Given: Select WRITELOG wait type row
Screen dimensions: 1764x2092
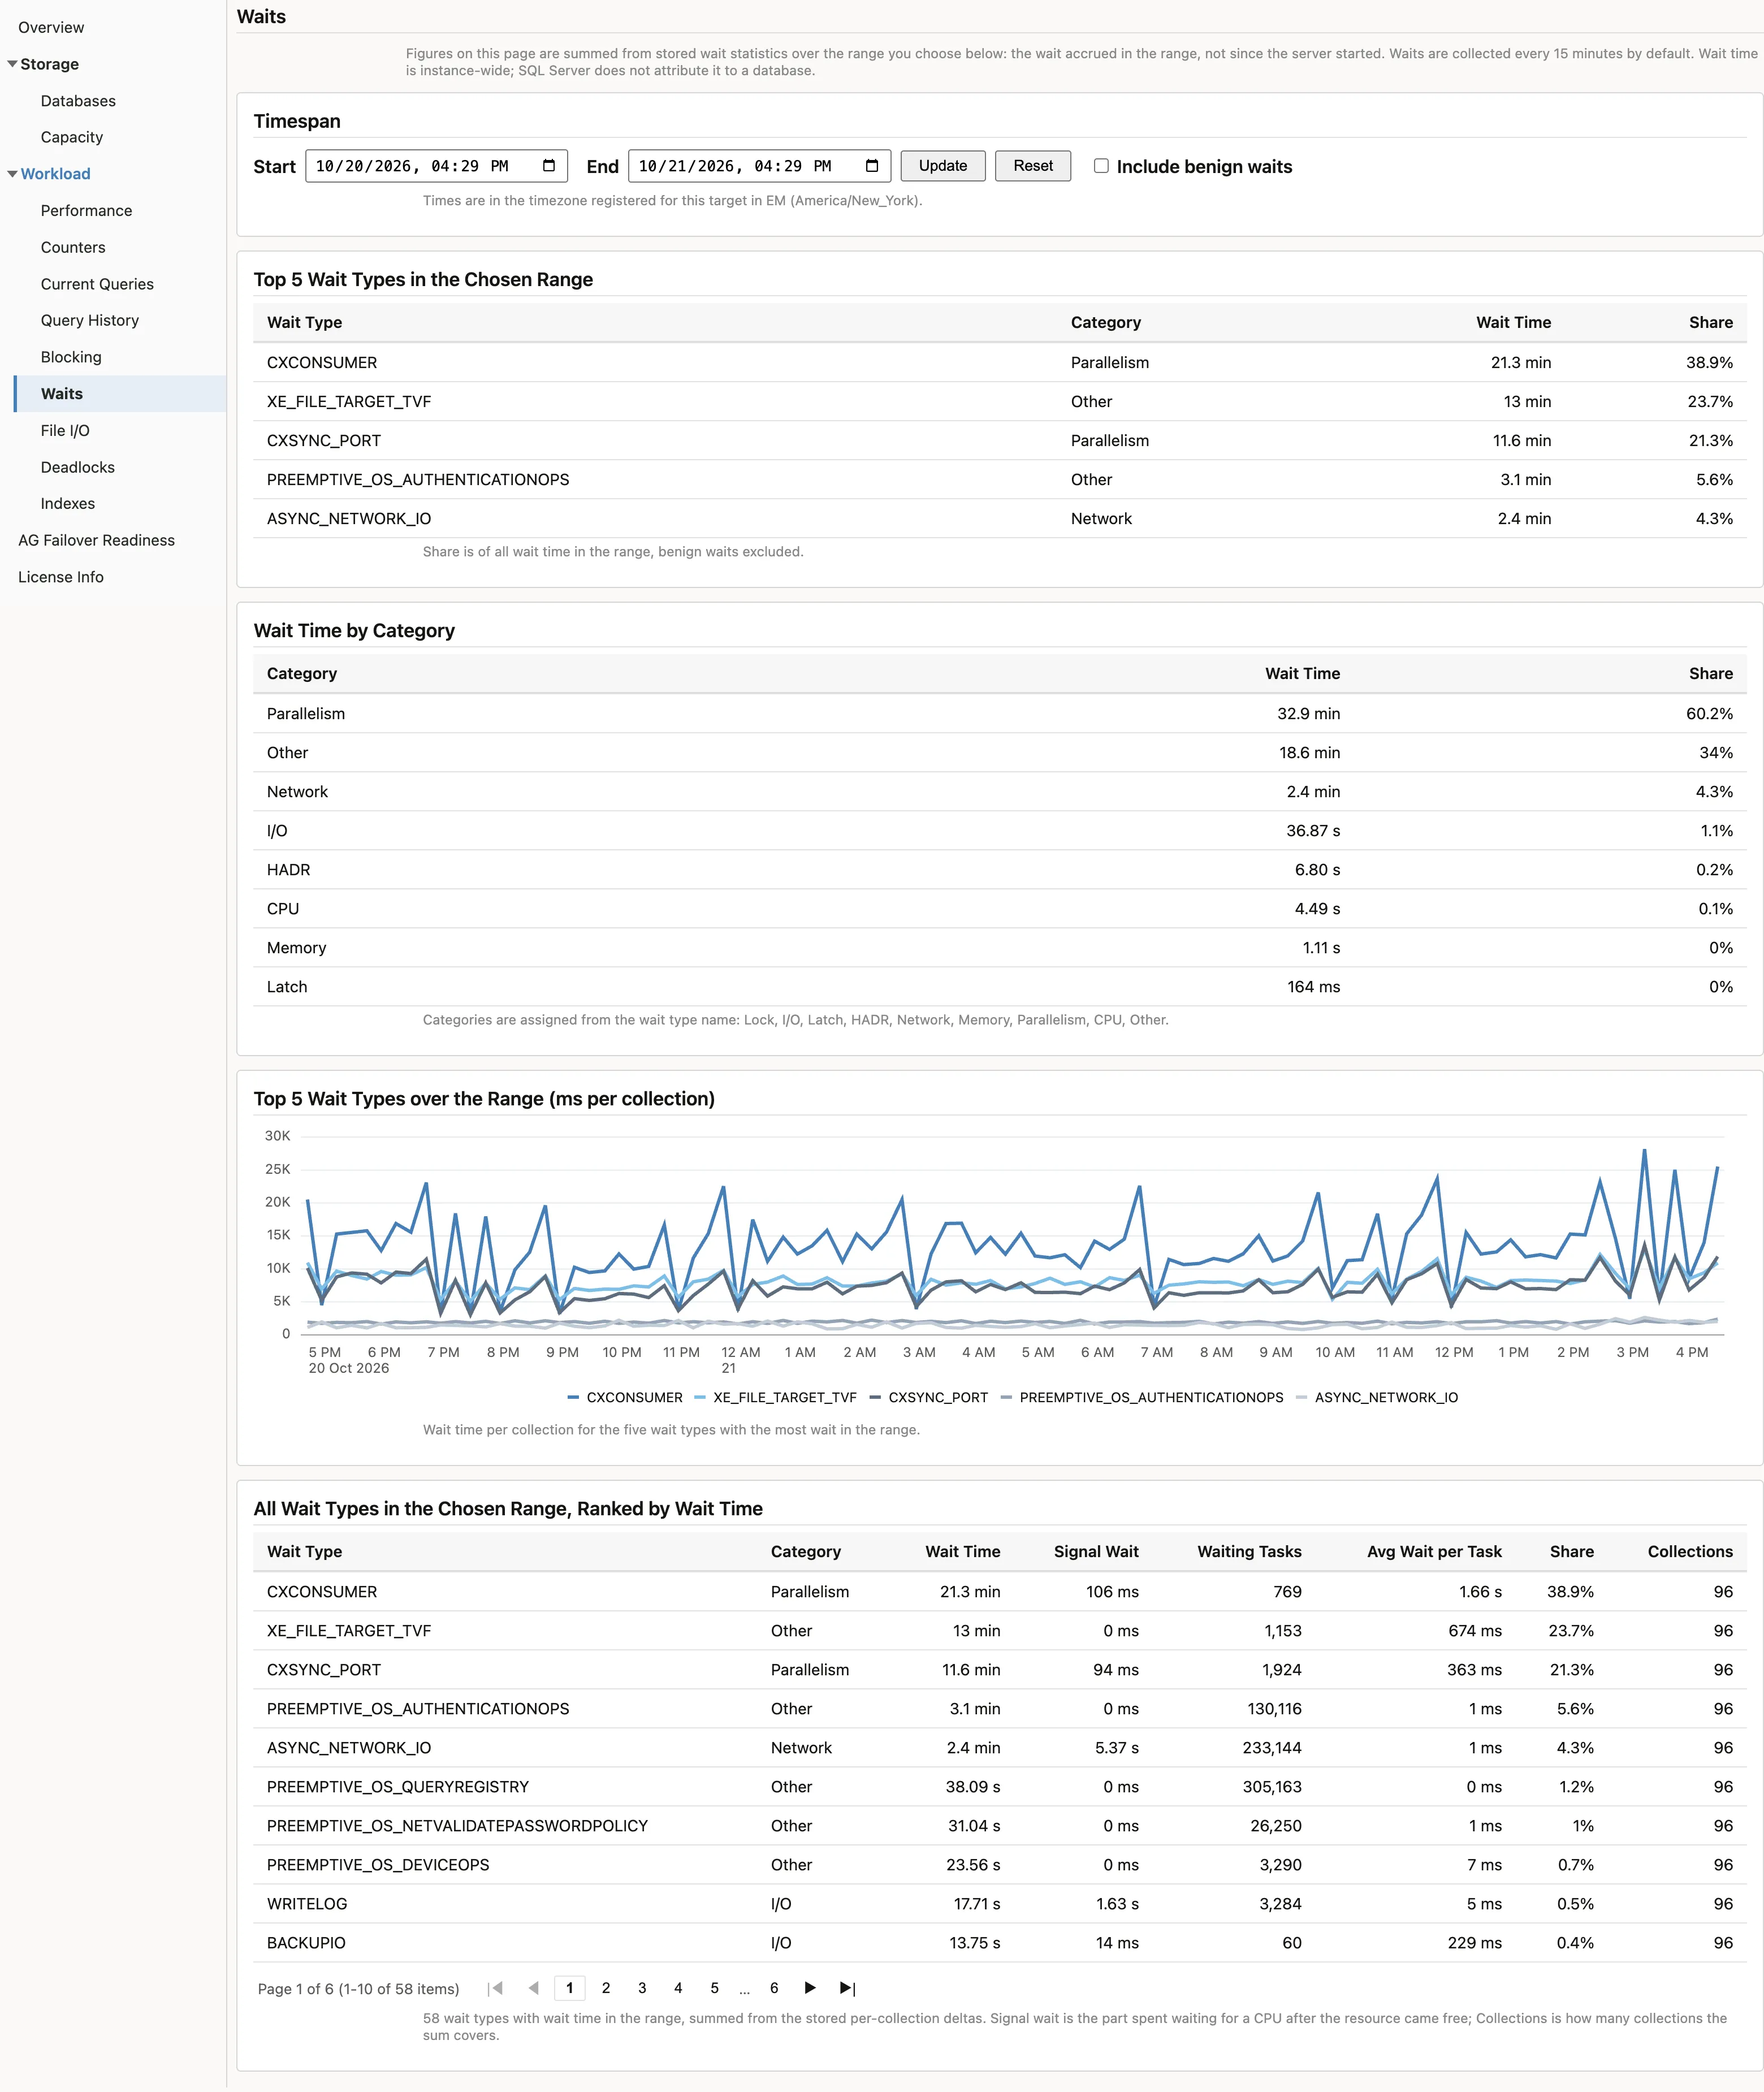Looking at the screenshot, I should (1000, 1904).
